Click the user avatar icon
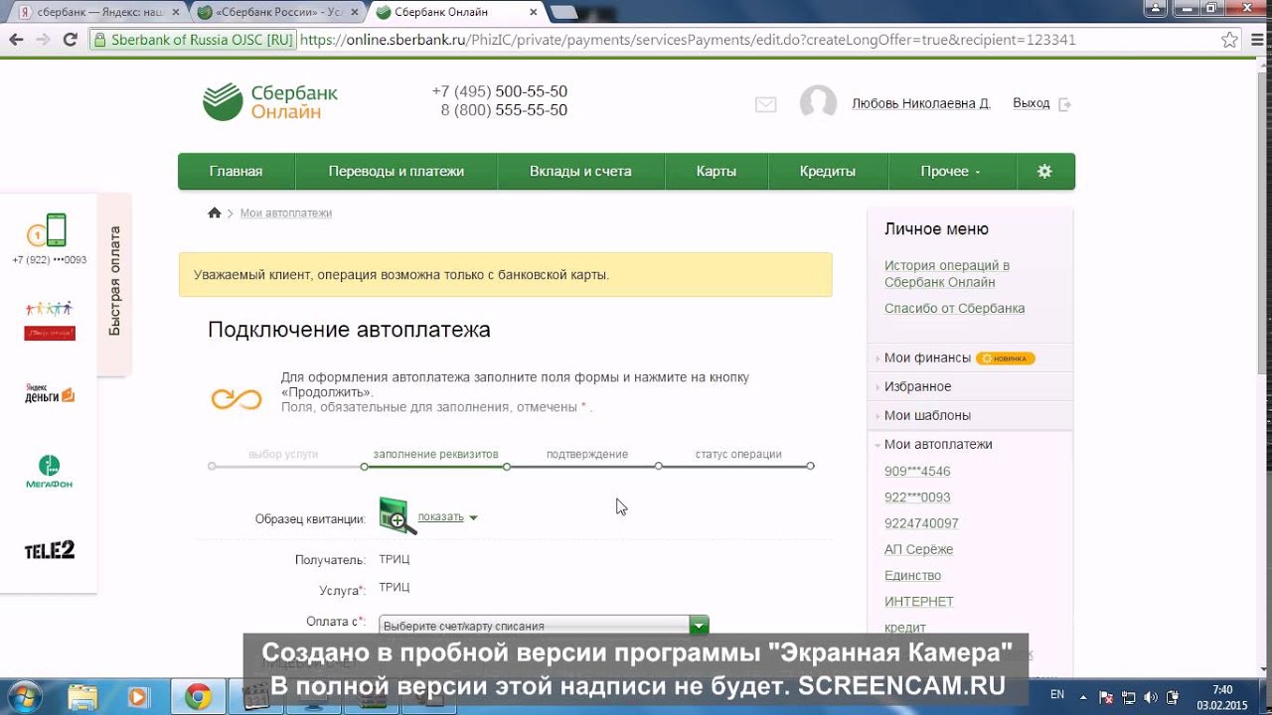This screenshot has width=1272, height=715. (819, 103)
